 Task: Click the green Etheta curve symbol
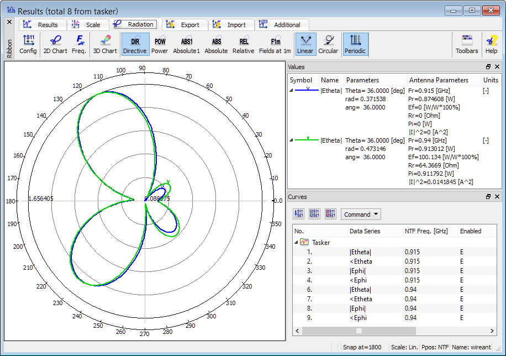[x=307, y=140]
